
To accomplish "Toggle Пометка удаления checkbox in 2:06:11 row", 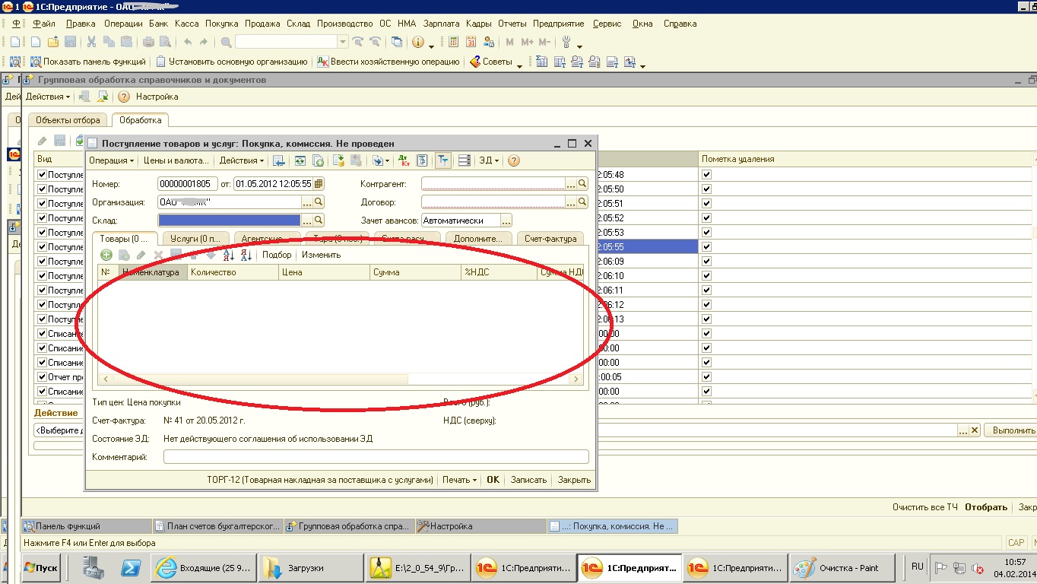I will pyautogui.click(x=707, y=290).
